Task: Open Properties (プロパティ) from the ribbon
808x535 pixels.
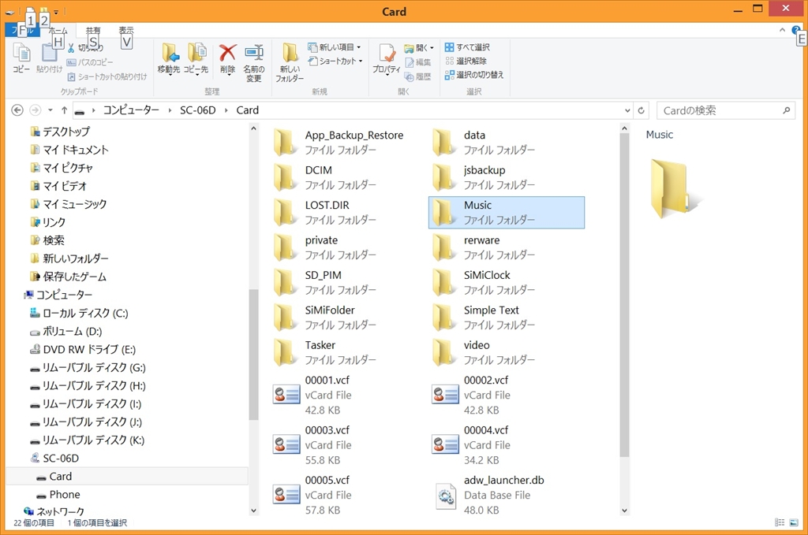Action: tap(387, 54)
